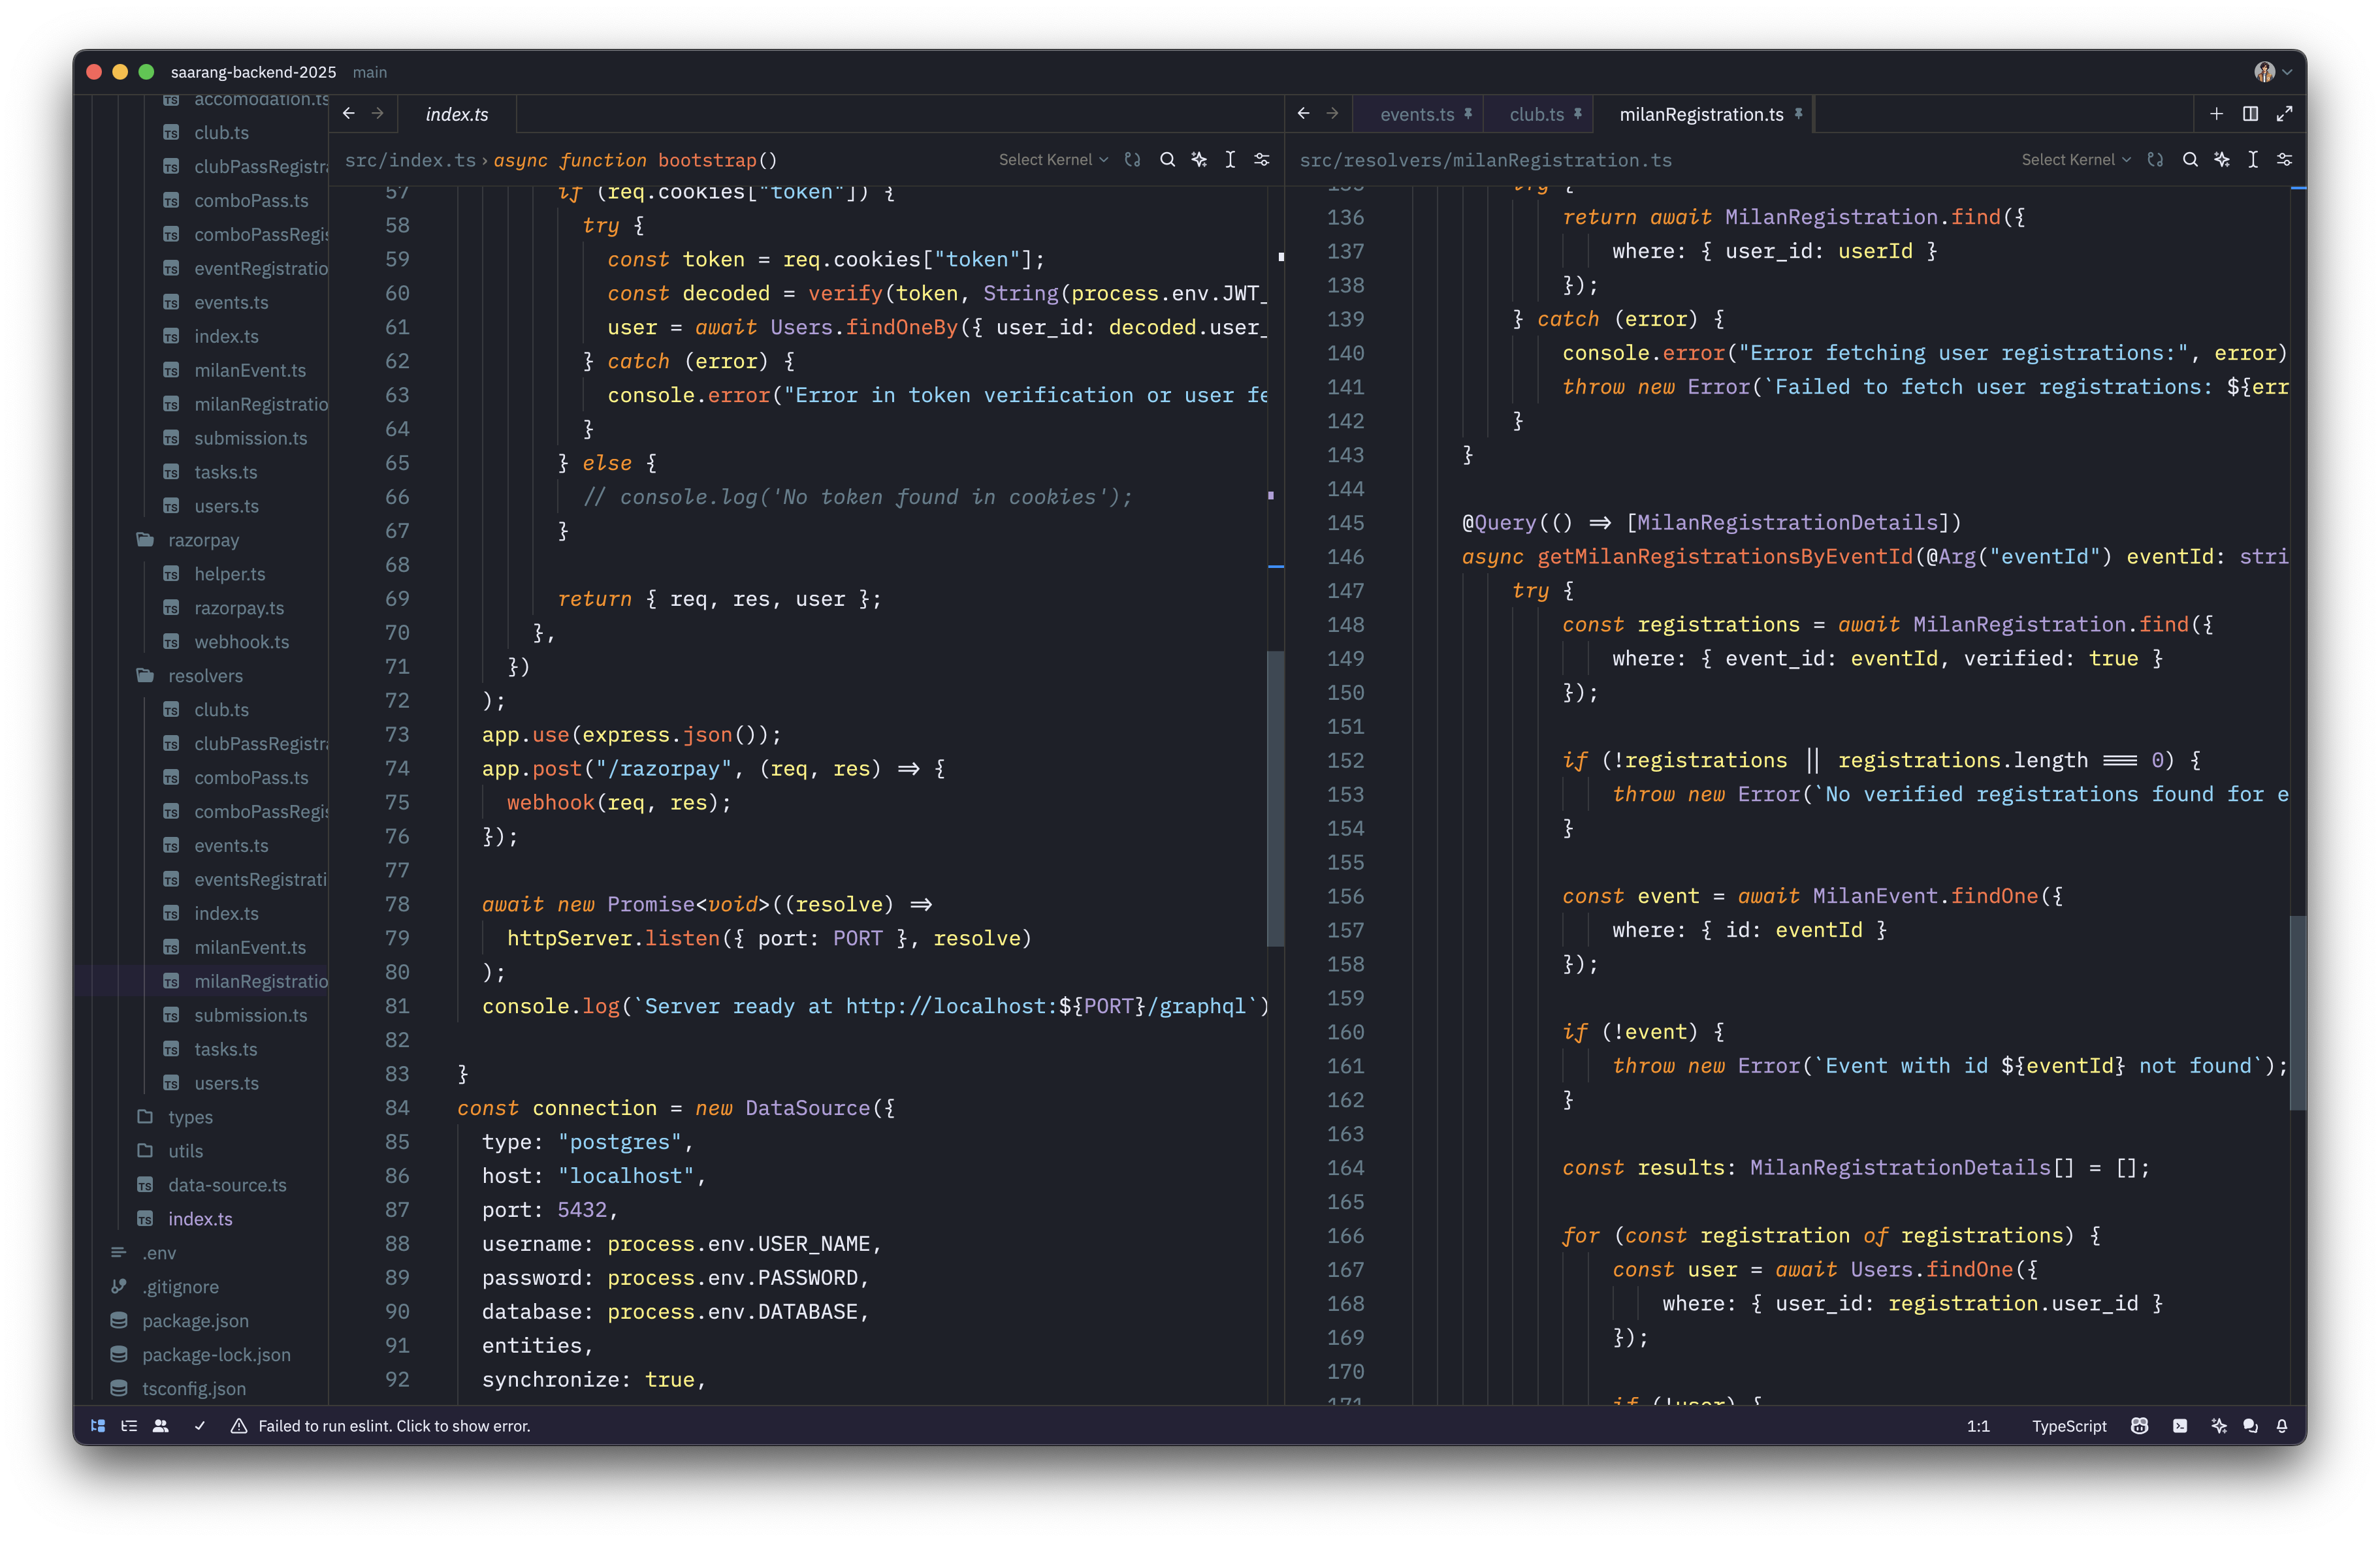Click the right pane vertical scrollbar thumb

click(2298, 1013)
